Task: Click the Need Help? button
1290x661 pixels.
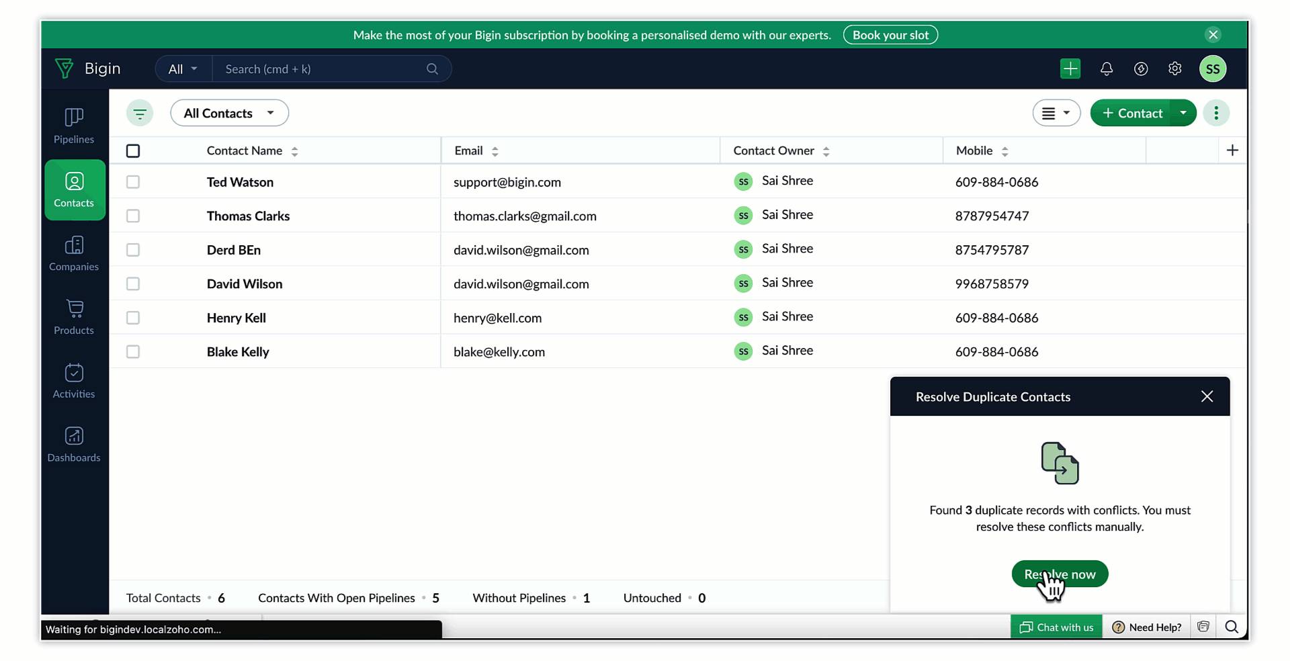Action: point(1147,627)
